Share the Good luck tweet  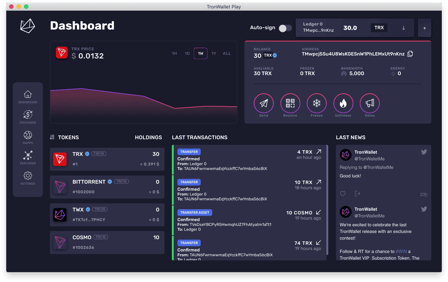357,193
